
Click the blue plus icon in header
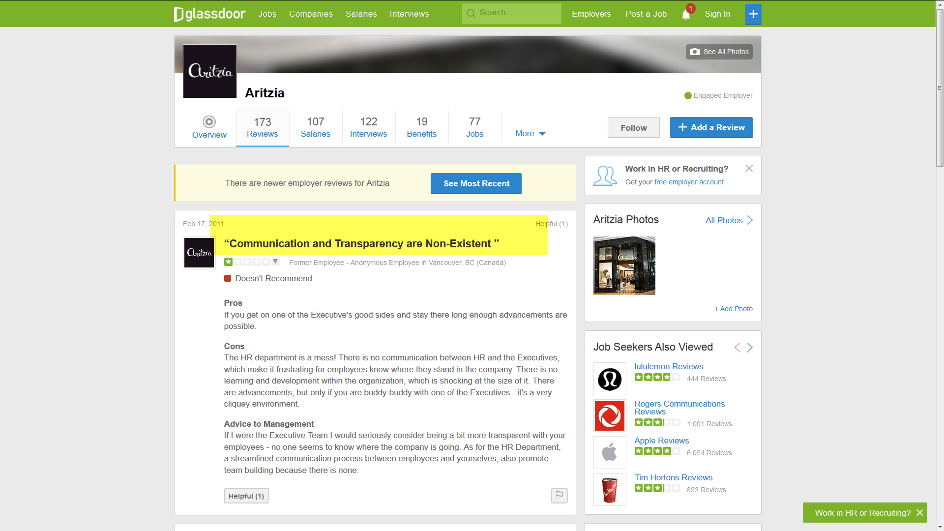[753, 14]
